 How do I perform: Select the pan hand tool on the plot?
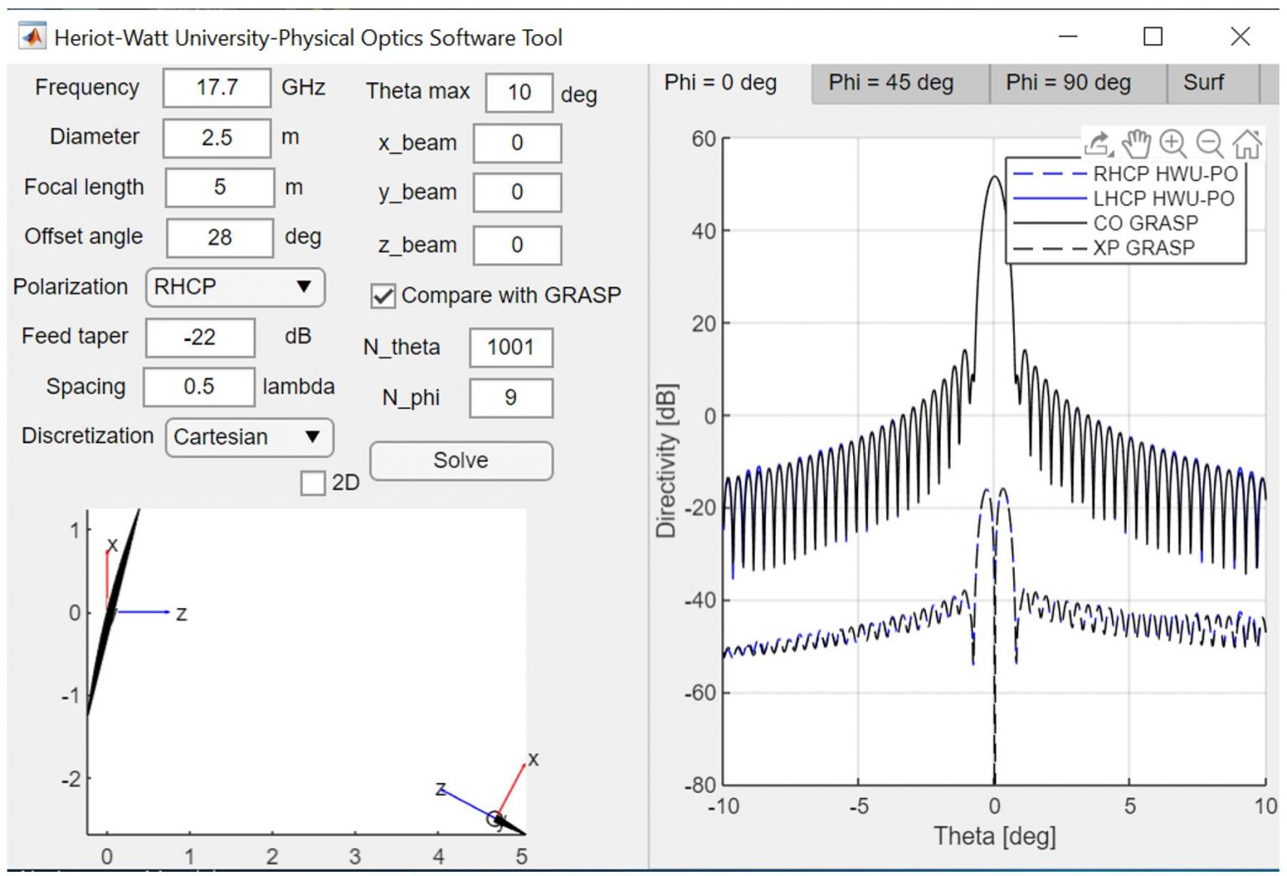[1135, 144]
